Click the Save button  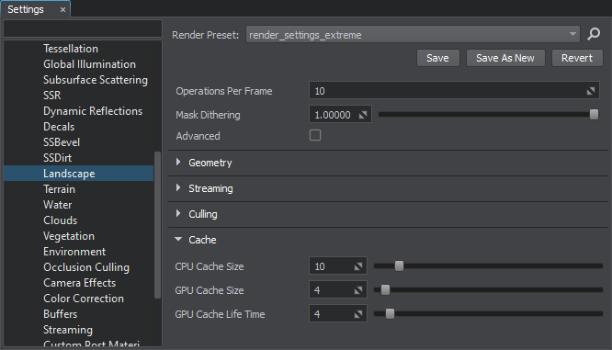pos(438,58)
